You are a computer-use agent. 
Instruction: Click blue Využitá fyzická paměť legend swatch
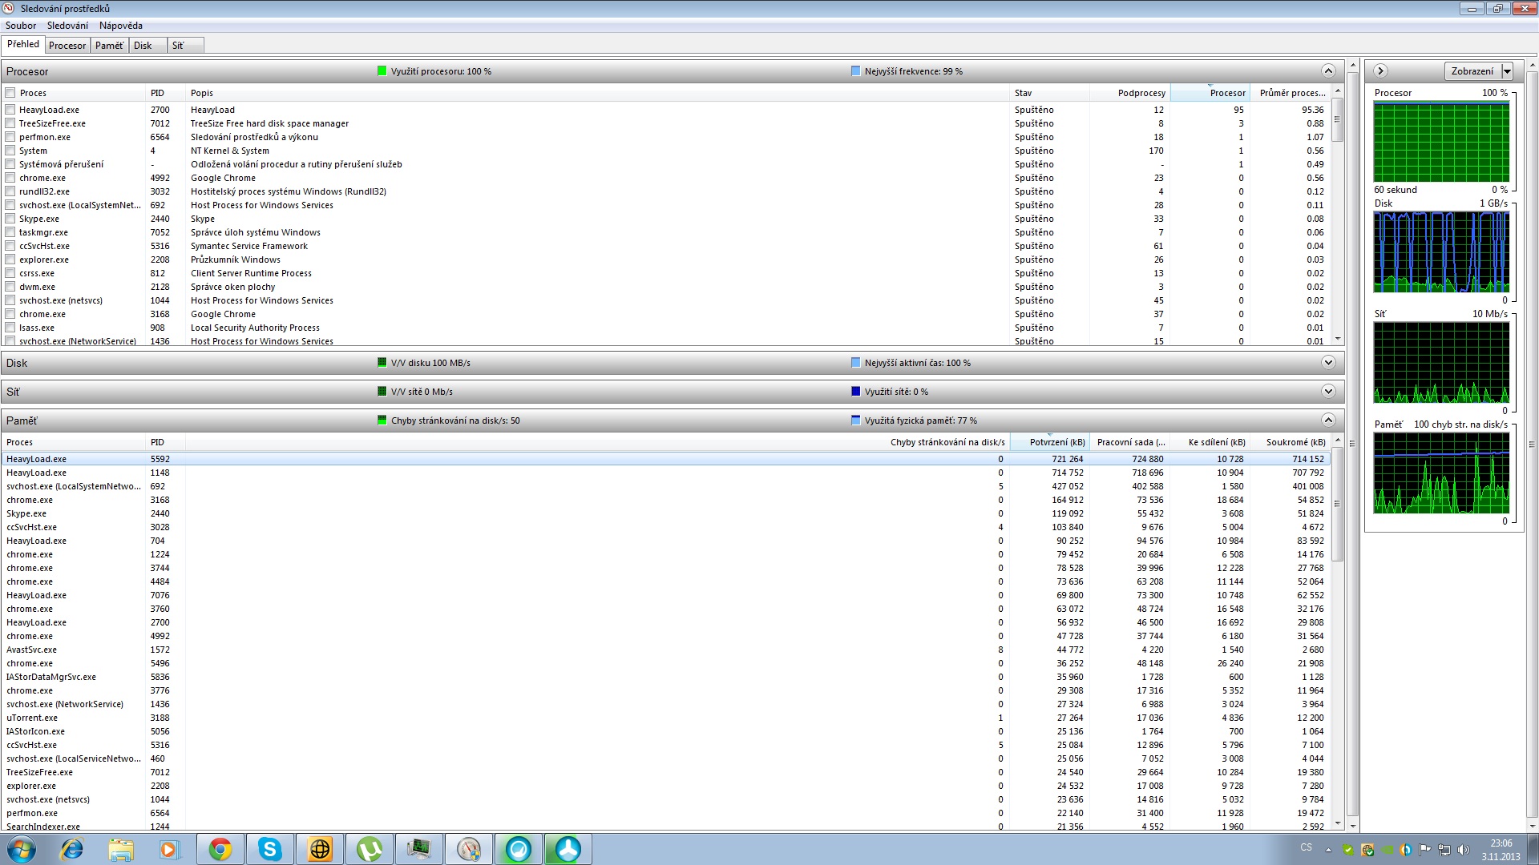coord(855,420)
